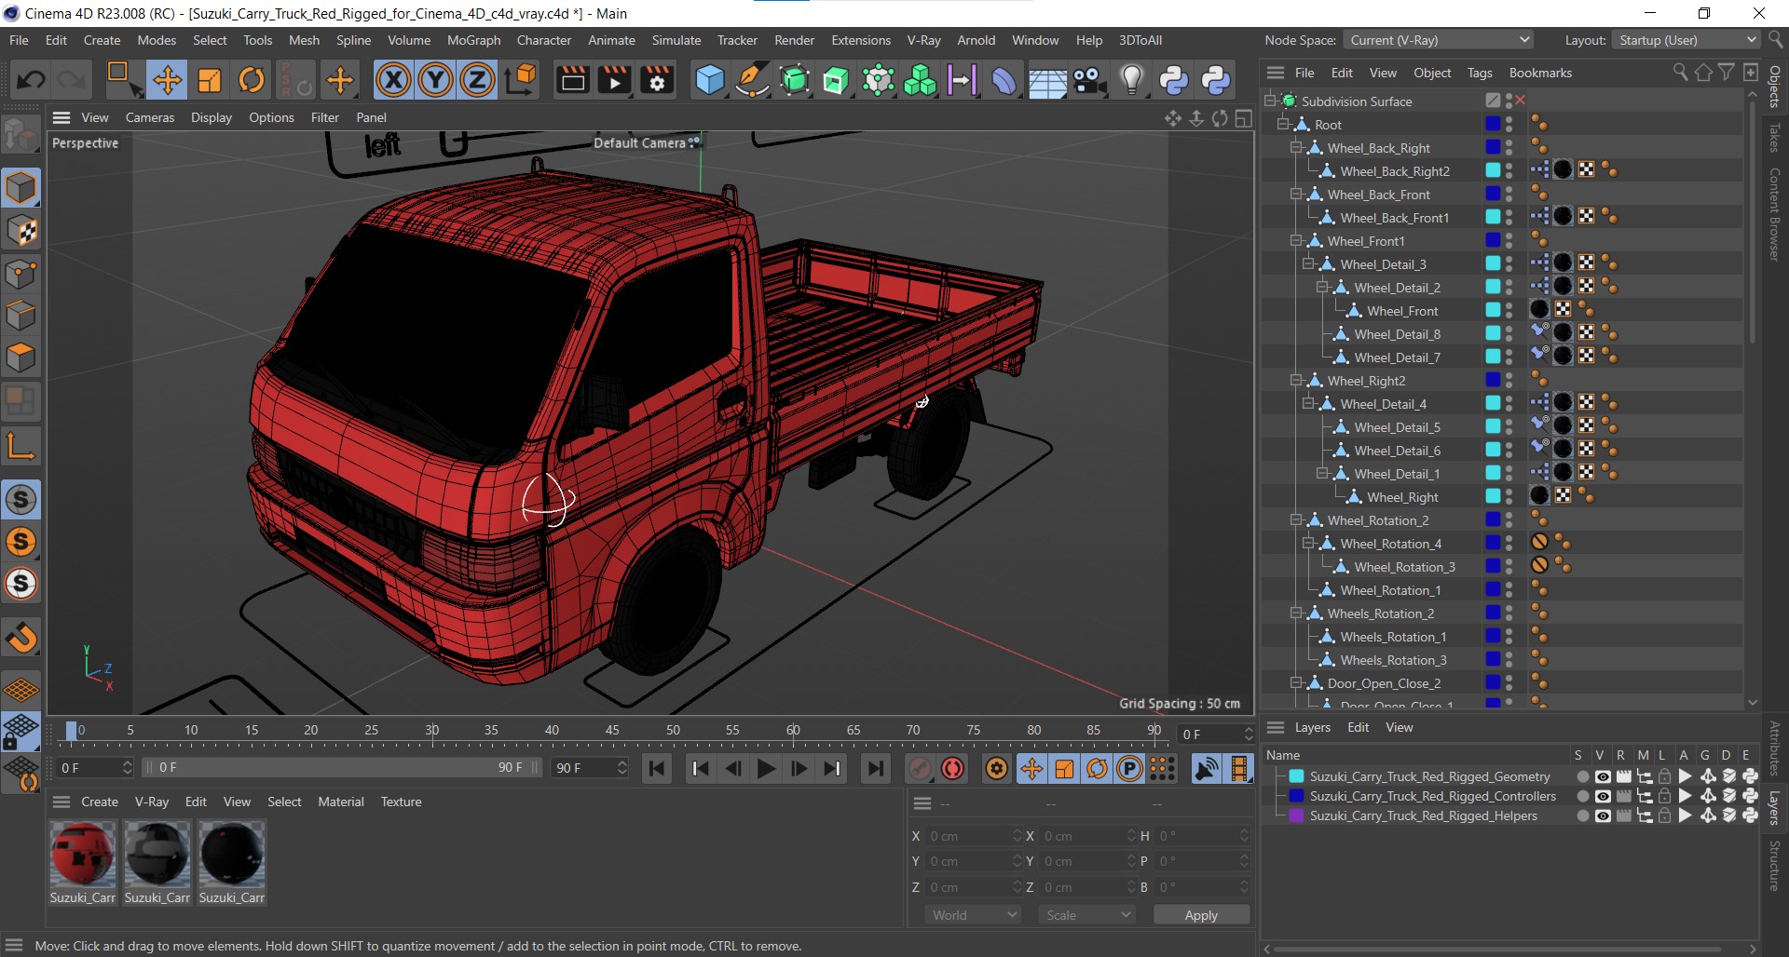Open the Layout Startup dropdown
The height and width of the screenshot is (957, 1789).
pos(1687,40)
